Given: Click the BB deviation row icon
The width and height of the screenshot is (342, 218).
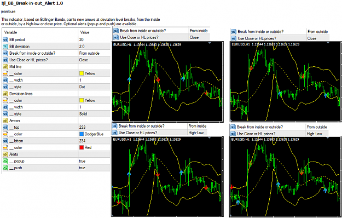Looking at the screenshot, I should pos(5,47).
